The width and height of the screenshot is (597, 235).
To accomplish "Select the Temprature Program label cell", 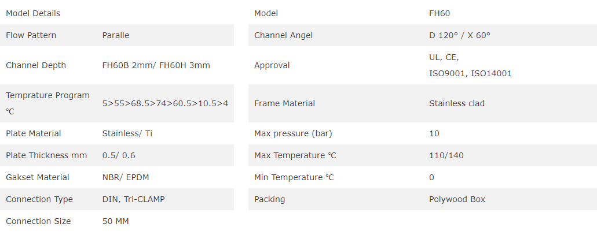I will pos(47,103).
